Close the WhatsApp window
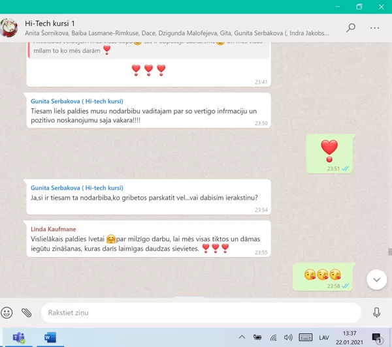 (381, 7)
